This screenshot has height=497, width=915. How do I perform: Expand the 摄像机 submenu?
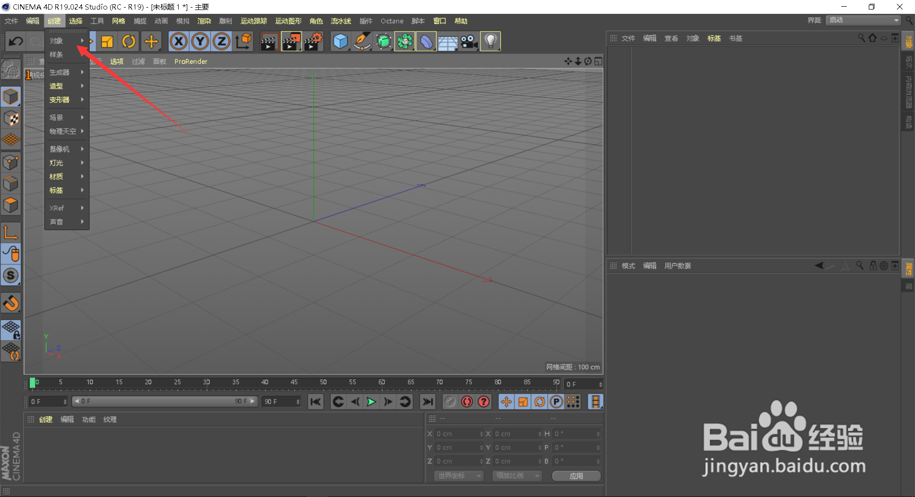(67, 149)
